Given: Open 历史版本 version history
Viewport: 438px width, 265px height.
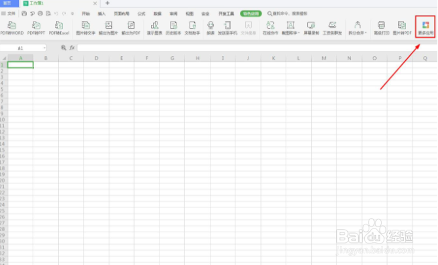Looking at the screenshot, I should pos(173,28).
